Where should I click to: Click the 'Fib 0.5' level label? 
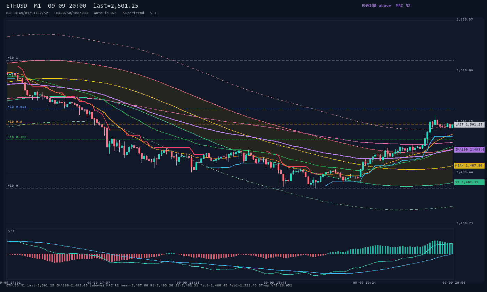(15, 122)
